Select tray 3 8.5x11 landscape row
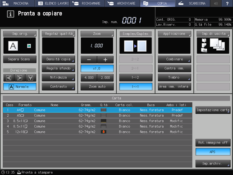 coord(97,121)
